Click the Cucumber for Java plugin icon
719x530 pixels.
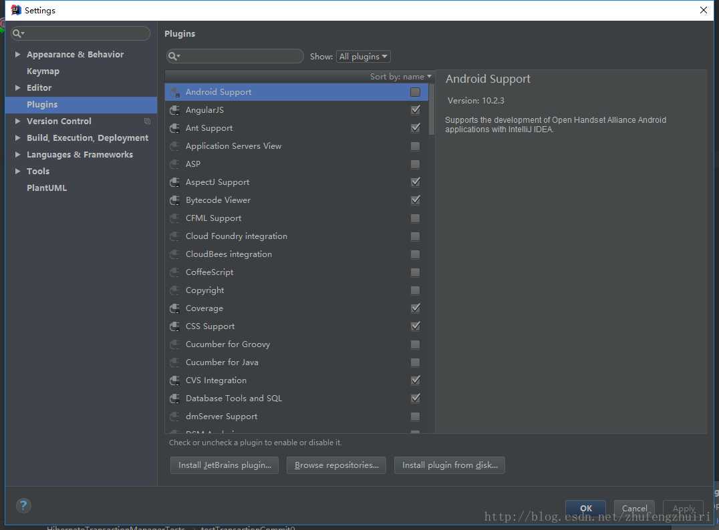coord(174,363)
